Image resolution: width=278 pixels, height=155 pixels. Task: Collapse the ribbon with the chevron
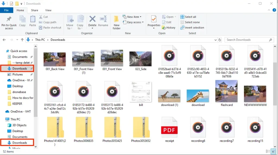pyautogui.click(x=269, y=10)
